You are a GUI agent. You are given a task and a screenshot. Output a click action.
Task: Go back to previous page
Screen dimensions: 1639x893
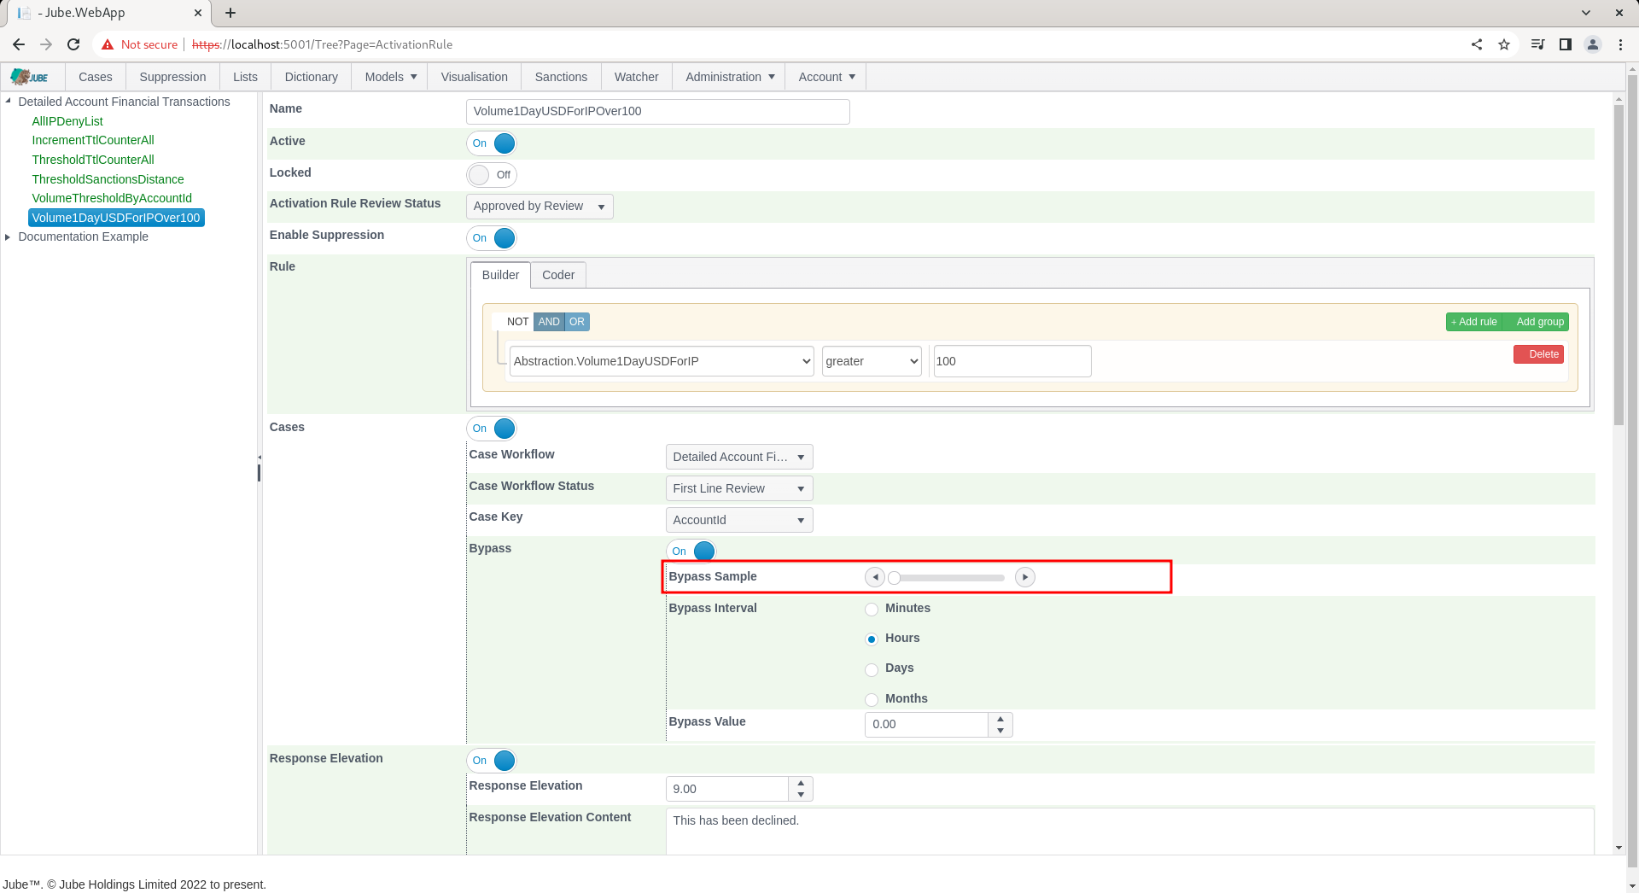(19, 44)
